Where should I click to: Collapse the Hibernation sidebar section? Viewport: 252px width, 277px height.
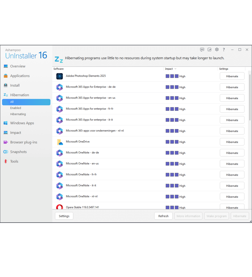[19, 95]
